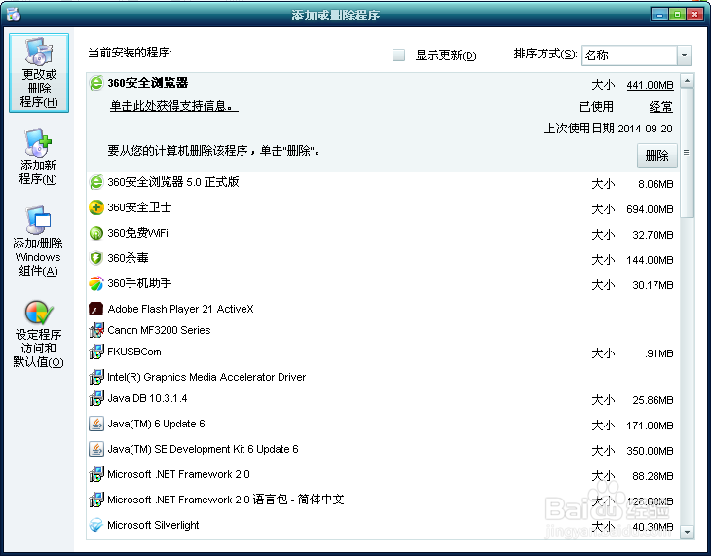Viewport: 711px width, 556px height.
Task: Click the 350.00MB size value
Action: pos(650,451)
